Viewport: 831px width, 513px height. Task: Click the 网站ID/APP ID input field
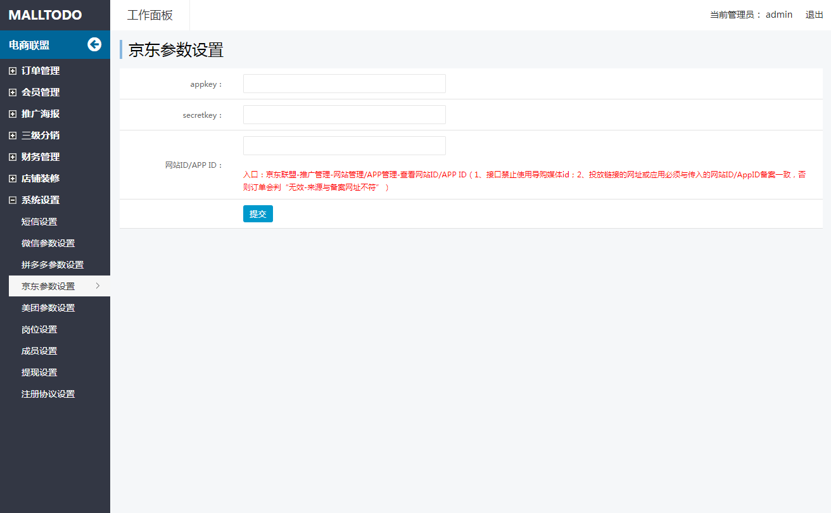point(345,146)
